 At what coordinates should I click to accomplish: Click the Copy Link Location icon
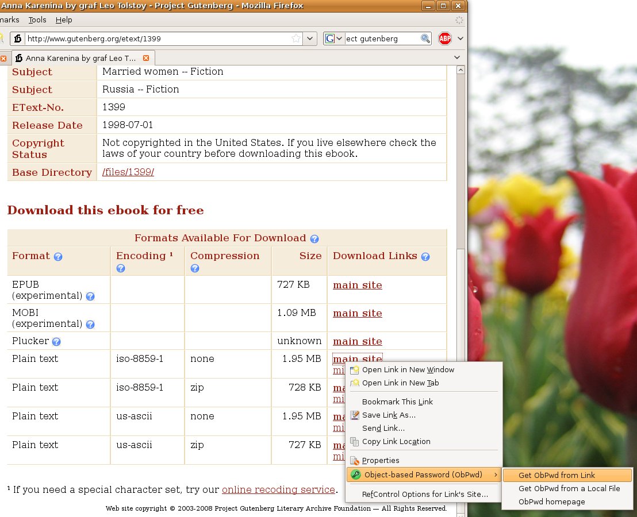coord(355,442)
